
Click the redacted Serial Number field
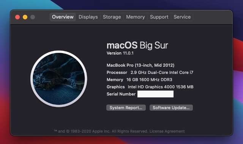[x=155, y=94]
